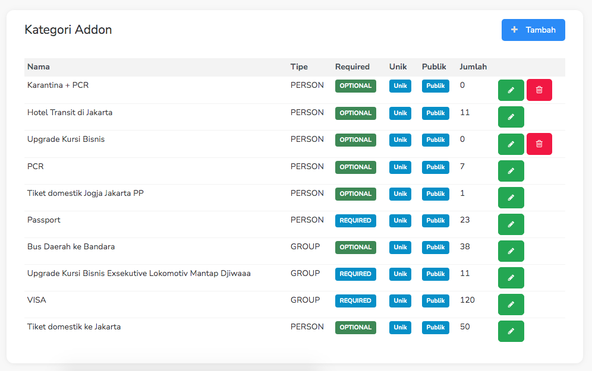The height and width of the screenshot is (371, 592).
Task: Edit Tiket domestik ke Jakarta row
Action: (511, 331)
